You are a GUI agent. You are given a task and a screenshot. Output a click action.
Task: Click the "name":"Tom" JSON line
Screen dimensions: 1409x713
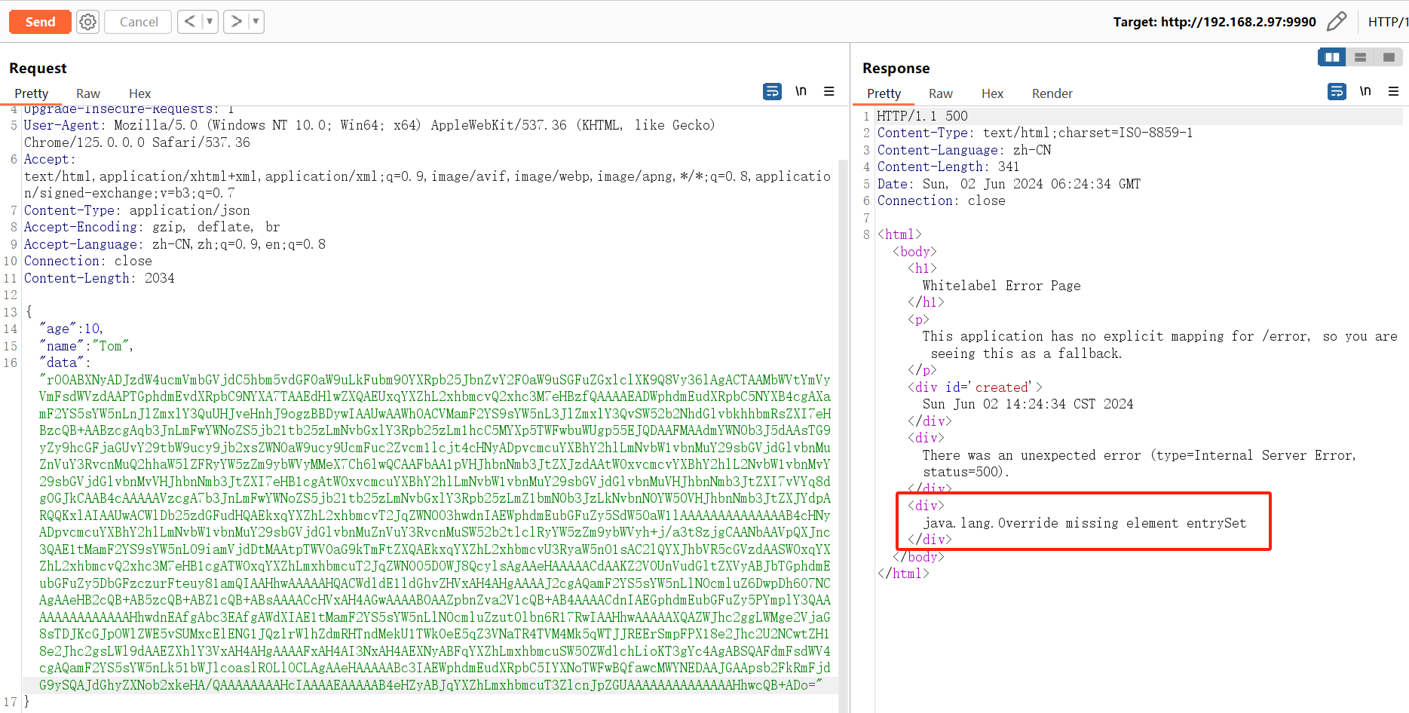[86, 346]
